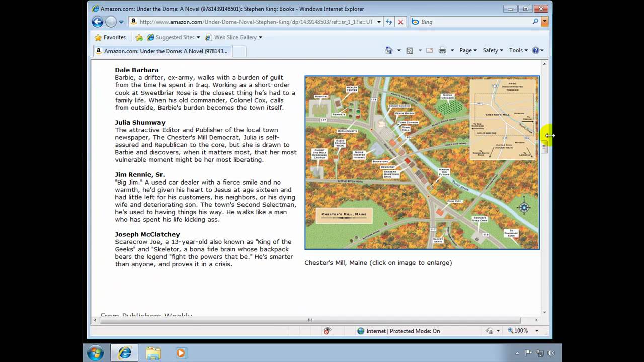
Task: Click the 'Julia Shumway' heading
Action: 140,122
